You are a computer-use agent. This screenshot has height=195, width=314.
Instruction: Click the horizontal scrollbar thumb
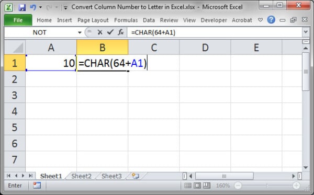225,176
